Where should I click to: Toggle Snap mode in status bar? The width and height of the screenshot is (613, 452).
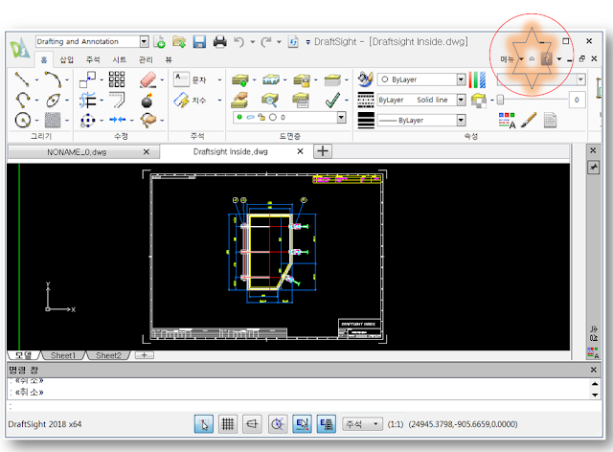point(204,422)
